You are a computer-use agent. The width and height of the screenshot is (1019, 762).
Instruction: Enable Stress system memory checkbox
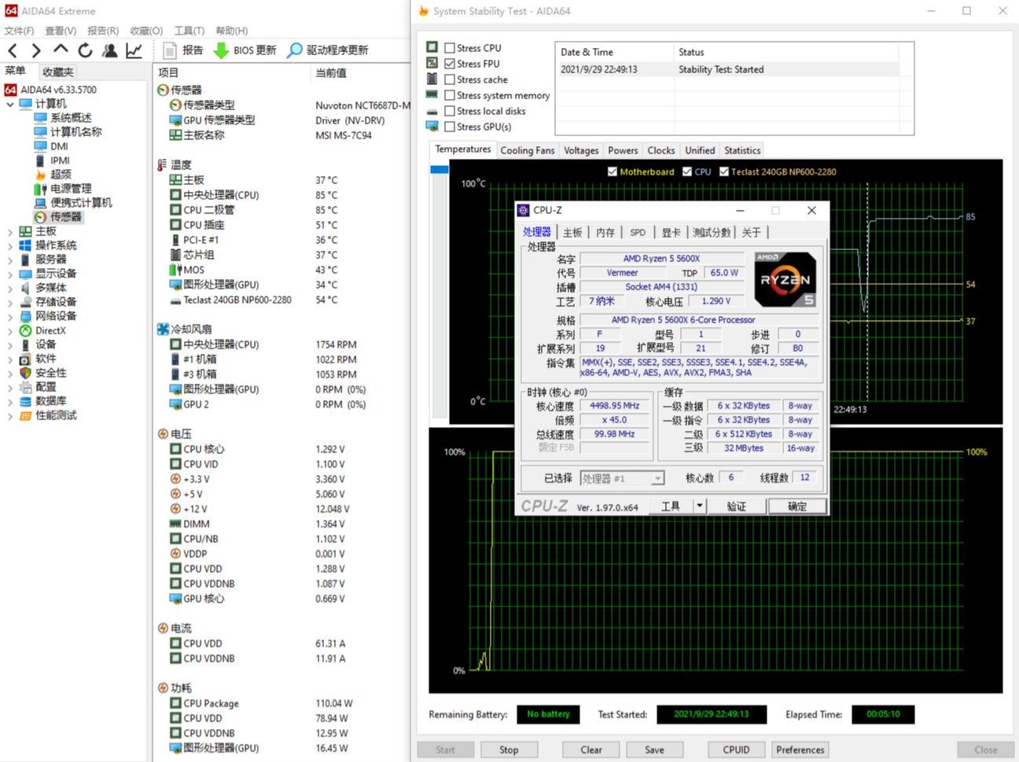click(x=450, y=95)
